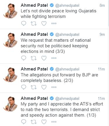Open more options on the (3/3) tweet
The width and height of the screenshot is (109, 126).
click(54, 58)
